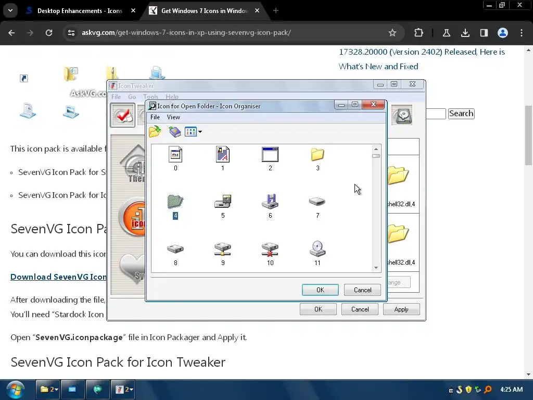Open the Windows Start orb

15,390
